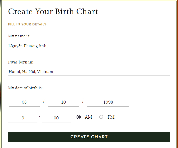
Task: Select the month field showing 08
Action: pyautogui.click(x=24, y=102)
